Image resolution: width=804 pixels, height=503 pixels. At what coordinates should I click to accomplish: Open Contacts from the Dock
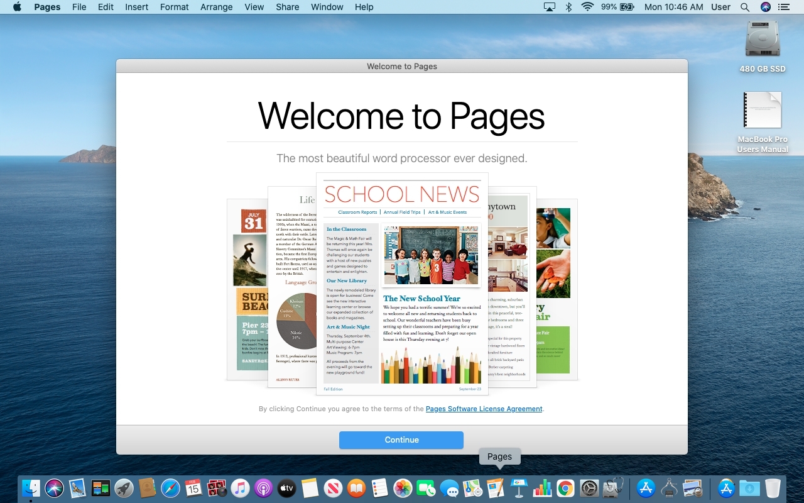point(147,488)
